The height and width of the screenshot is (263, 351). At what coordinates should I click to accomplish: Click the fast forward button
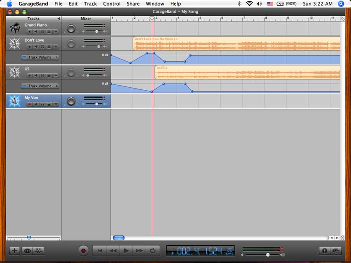(140, 251)
